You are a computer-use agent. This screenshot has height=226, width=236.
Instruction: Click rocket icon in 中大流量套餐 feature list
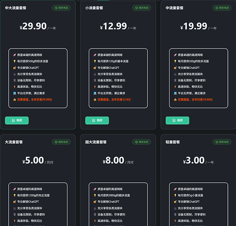pos(14,55)
